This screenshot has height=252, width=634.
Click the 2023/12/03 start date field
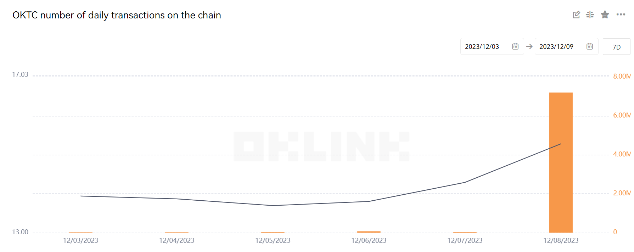coord(482,46)
